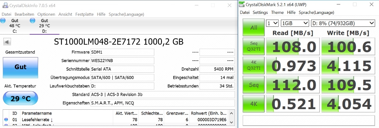Minimize the CrystalDiskMark window

(338, 4)
